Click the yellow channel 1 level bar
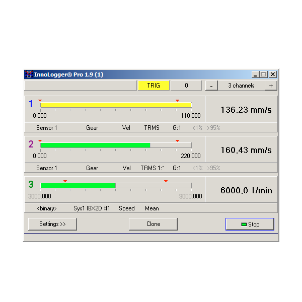 (115, 105)
